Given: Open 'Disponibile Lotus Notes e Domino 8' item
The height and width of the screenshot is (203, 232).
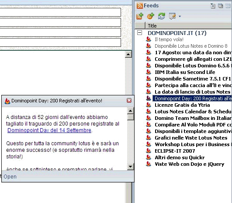Looking at the screenshot, I should [x=191, y=46].
